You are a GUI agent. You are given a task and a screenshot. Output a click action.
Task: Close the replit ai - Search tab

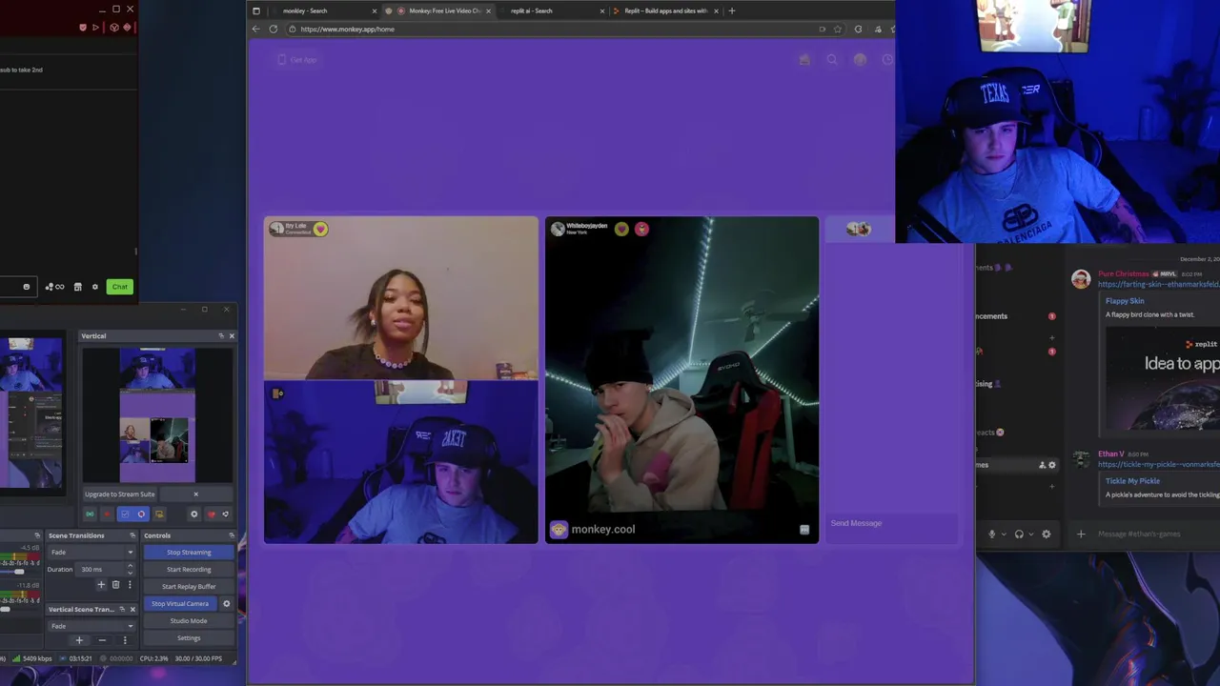click(602, 10)
